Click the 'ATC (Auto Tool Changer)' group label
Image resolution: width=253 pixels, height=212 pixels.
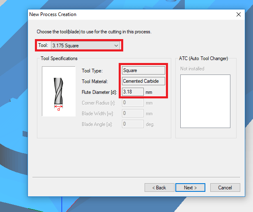(203, 58)
